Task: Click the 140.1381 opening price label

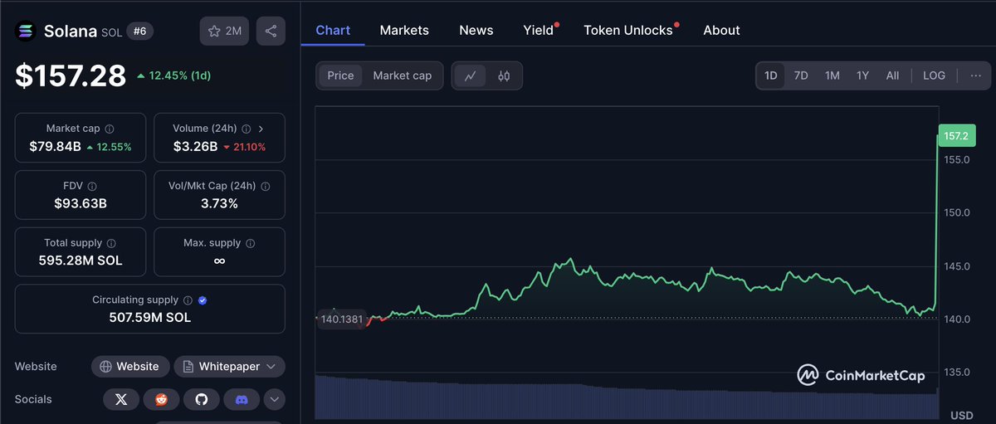Action: coord(340,319)
